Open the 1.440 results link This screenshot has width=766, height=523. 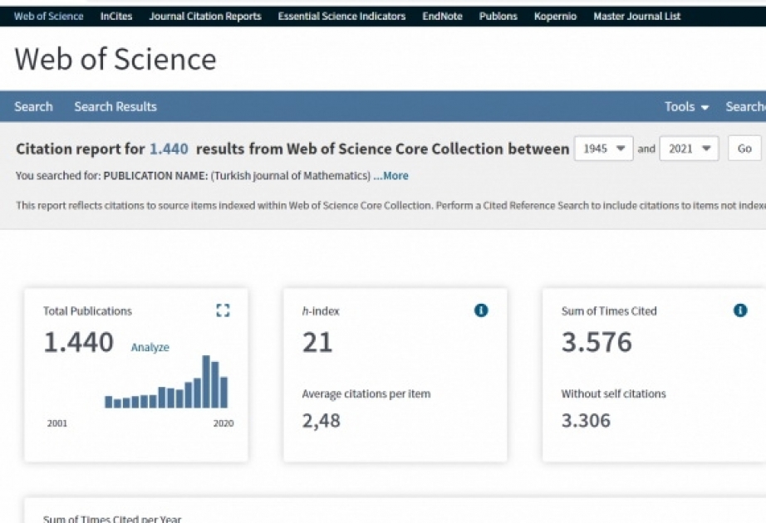(x=169, y=149)
